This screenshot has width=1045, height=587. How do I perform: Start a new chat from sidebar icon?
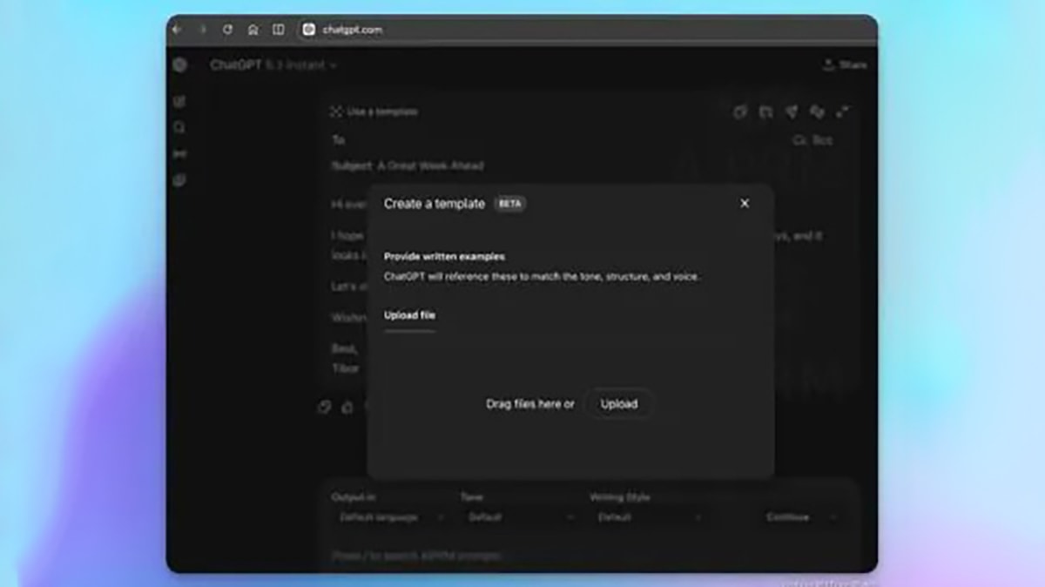click(179, 102)
